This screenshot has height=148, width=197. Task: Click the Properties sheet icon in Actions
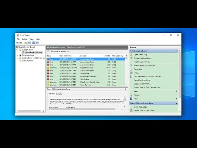coord(131,69)
